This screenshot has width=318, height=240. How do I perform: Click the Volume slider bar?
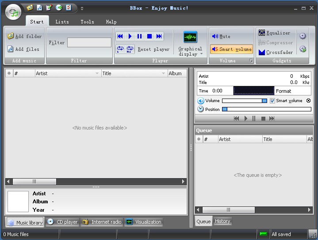point(244,101)
